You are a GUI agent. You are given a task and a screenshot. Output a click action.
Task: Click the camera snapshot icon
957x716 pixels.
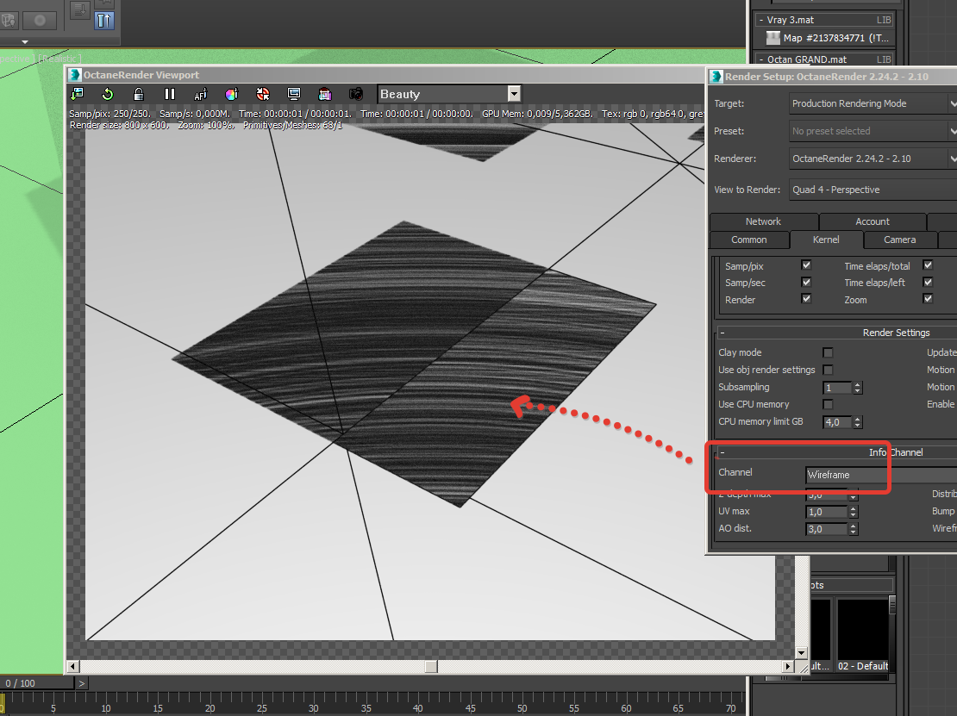[x=355, y=94]
